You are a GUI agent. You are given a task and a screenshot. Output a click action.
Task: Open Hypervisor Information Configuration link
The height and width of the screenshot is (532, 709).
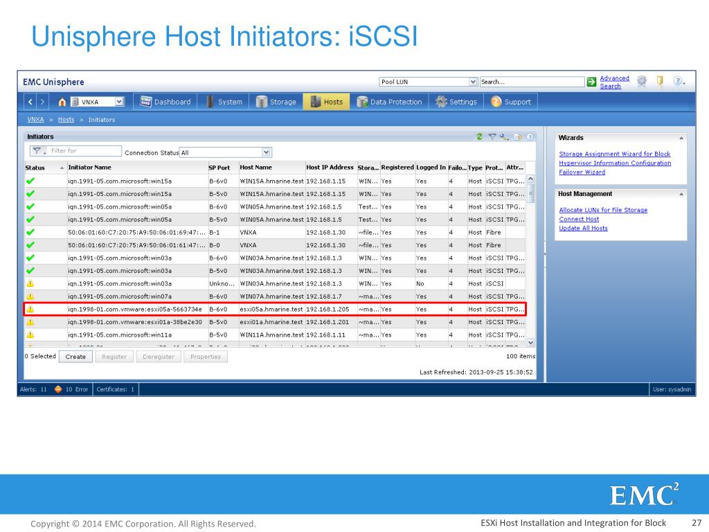click(x=615, y=163)
